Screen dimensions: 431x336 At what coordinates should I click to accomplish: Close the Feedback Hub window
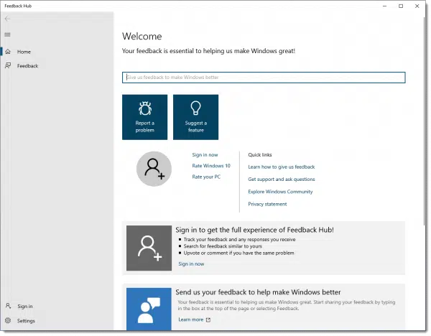(x=417, y=6)
